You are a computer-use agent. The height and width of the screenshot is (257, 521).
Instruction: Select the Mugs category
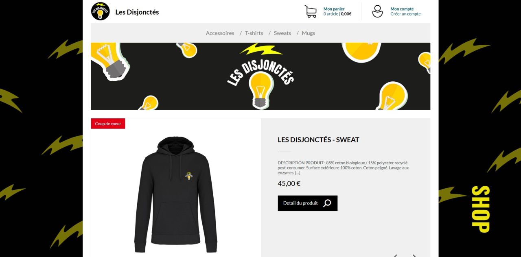tap(309, 33)
